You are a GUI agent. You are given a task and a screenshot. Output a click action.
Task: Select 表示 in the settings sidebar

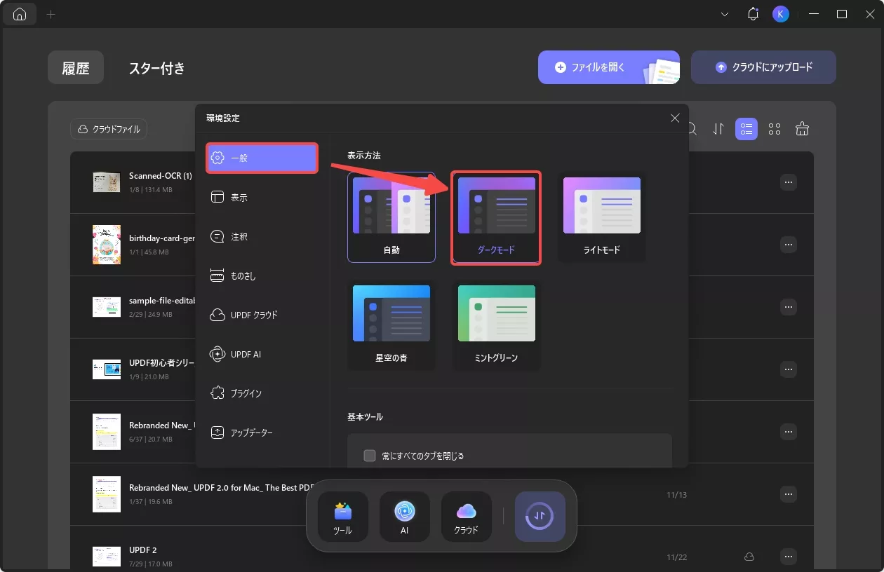point(262,197)
